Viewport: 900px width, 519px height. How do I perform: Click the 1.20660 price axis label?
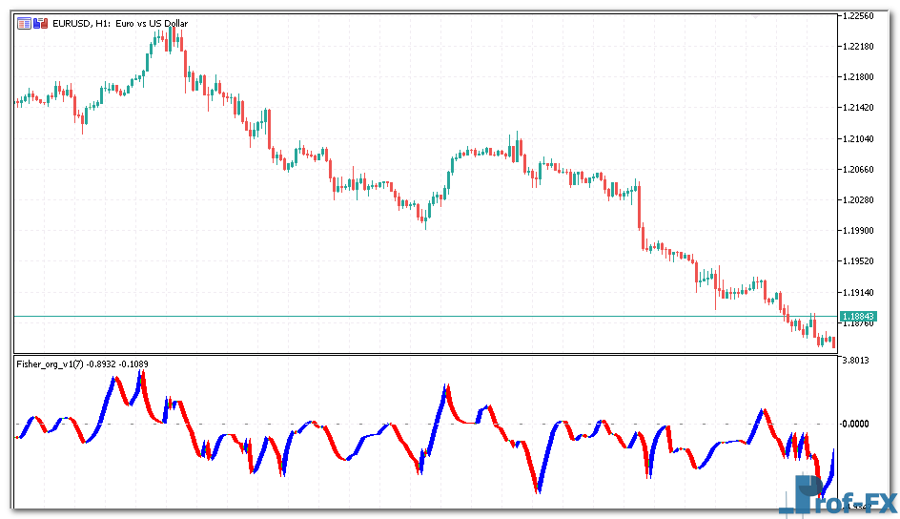(x=858, y=169)
